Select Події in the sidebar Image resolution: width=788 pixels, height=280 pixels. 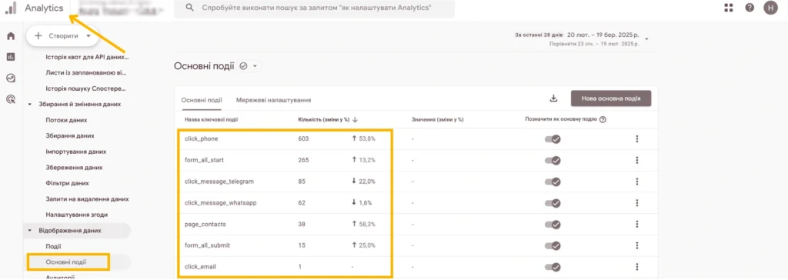tap(53, 246)
